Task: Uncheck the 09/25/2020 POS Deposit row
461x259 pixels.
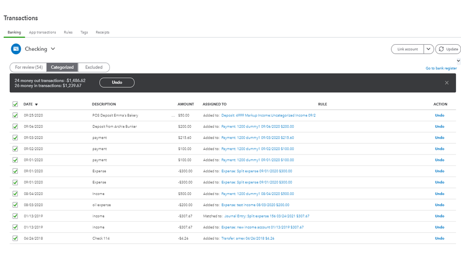Action: (x=15, y=115)
